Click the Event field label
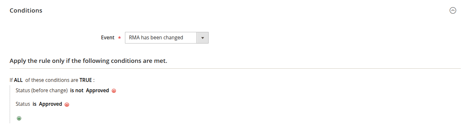 108,38
